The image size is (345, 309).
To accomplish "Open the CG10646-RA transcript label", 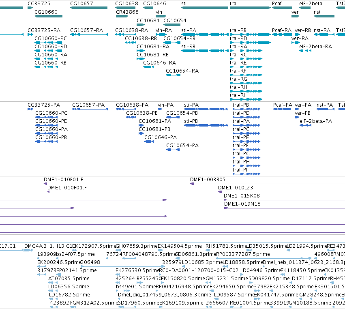I will pyautogui.click(x=159, y=63).
